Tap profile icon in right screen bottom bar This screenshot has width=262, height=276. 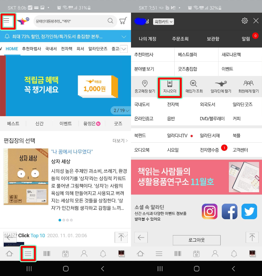[x=215, y=254]
